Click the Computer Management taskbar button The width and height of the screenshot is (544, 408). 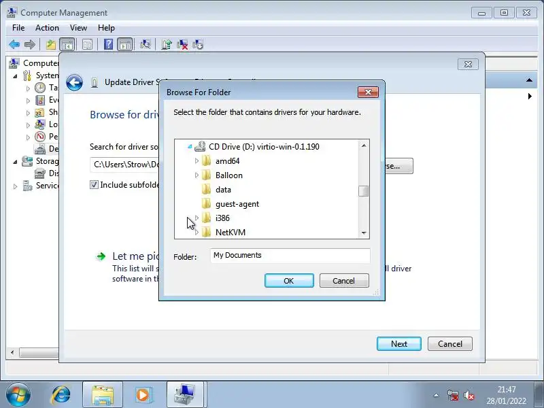(186, 395)
